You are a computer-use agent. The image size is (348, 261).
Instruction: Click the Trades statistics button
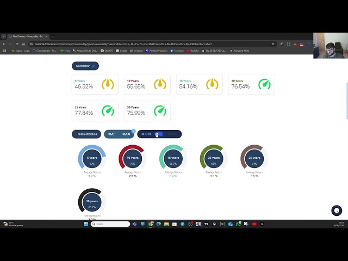click(87, 134)
